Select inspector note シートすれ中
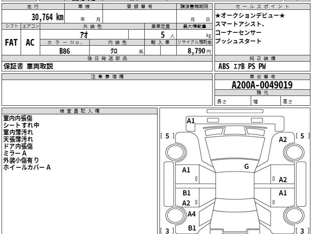The image size is (312, 234). (21, 125)
